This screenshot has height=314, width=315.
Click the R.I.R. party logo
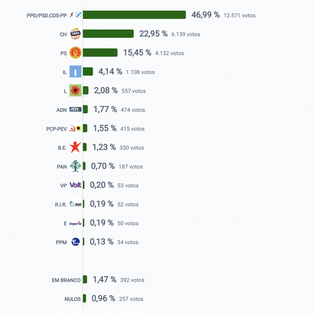click(75, 204)
